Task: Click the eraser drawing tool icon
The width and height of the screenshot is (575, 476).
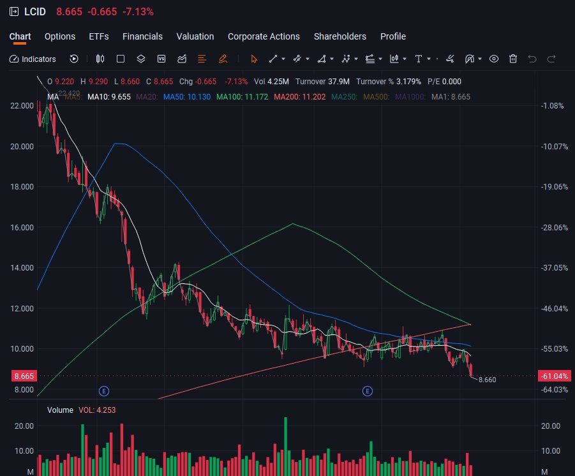Action: coord(450,59)
